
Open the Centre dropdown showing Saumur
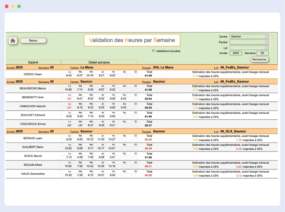(249, 37)
